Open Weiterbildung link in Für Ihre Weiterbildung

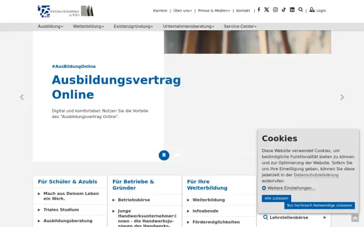coord(209,200)
